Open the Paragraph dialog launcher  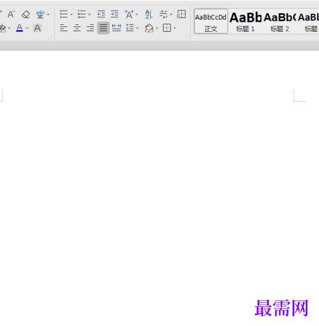click(x=186, y=37)
